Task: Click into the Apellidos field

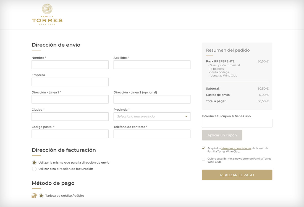Action: (x=152, y=65)
